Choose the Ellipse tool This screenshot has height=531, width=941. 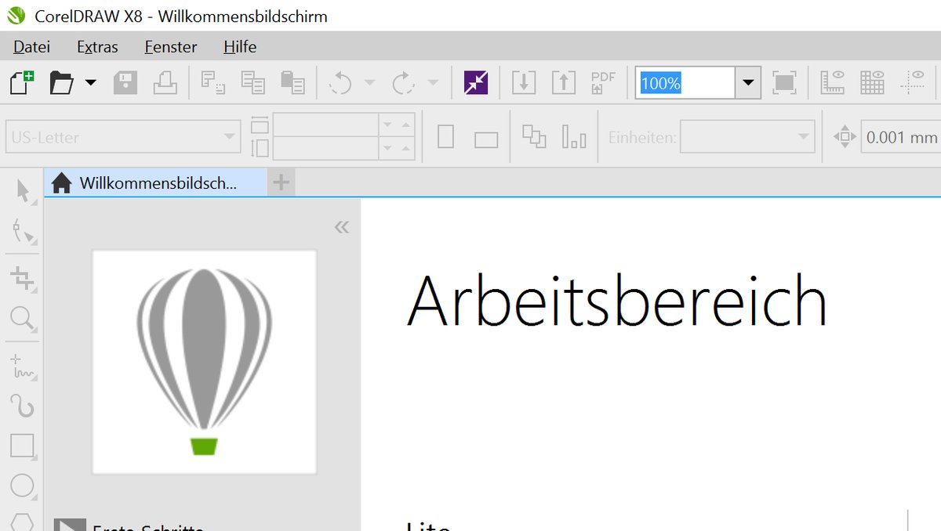(22, 486)
